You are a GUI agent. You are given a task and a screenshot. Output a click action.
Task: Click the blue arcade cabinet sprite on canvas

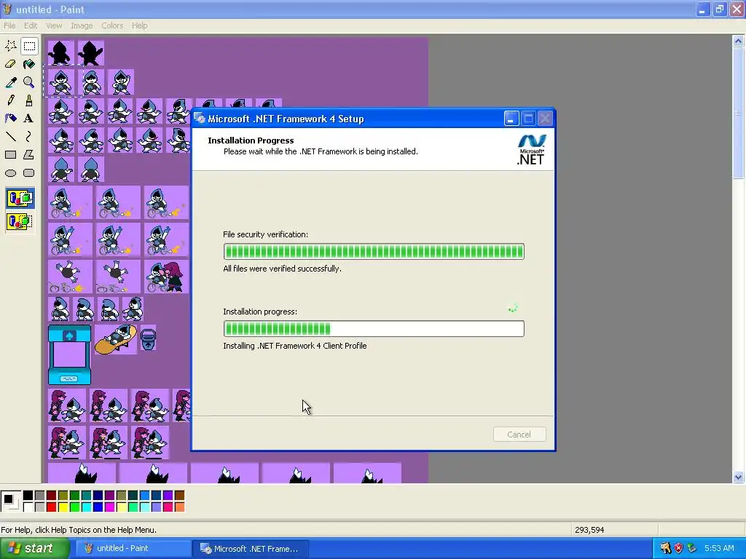69,354
